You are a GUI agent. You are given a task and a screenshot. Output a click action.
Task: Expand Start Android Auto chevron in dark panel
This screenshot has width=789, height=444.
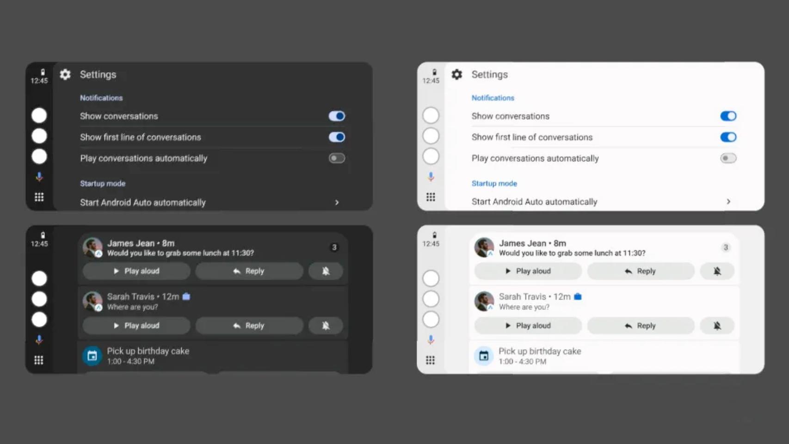337,203
